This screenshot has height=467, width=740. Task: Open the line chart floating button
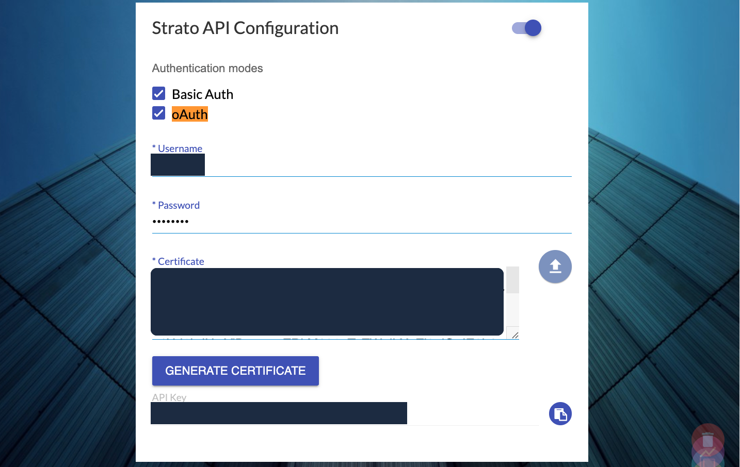pyautogui.click(x=707, y=452)
